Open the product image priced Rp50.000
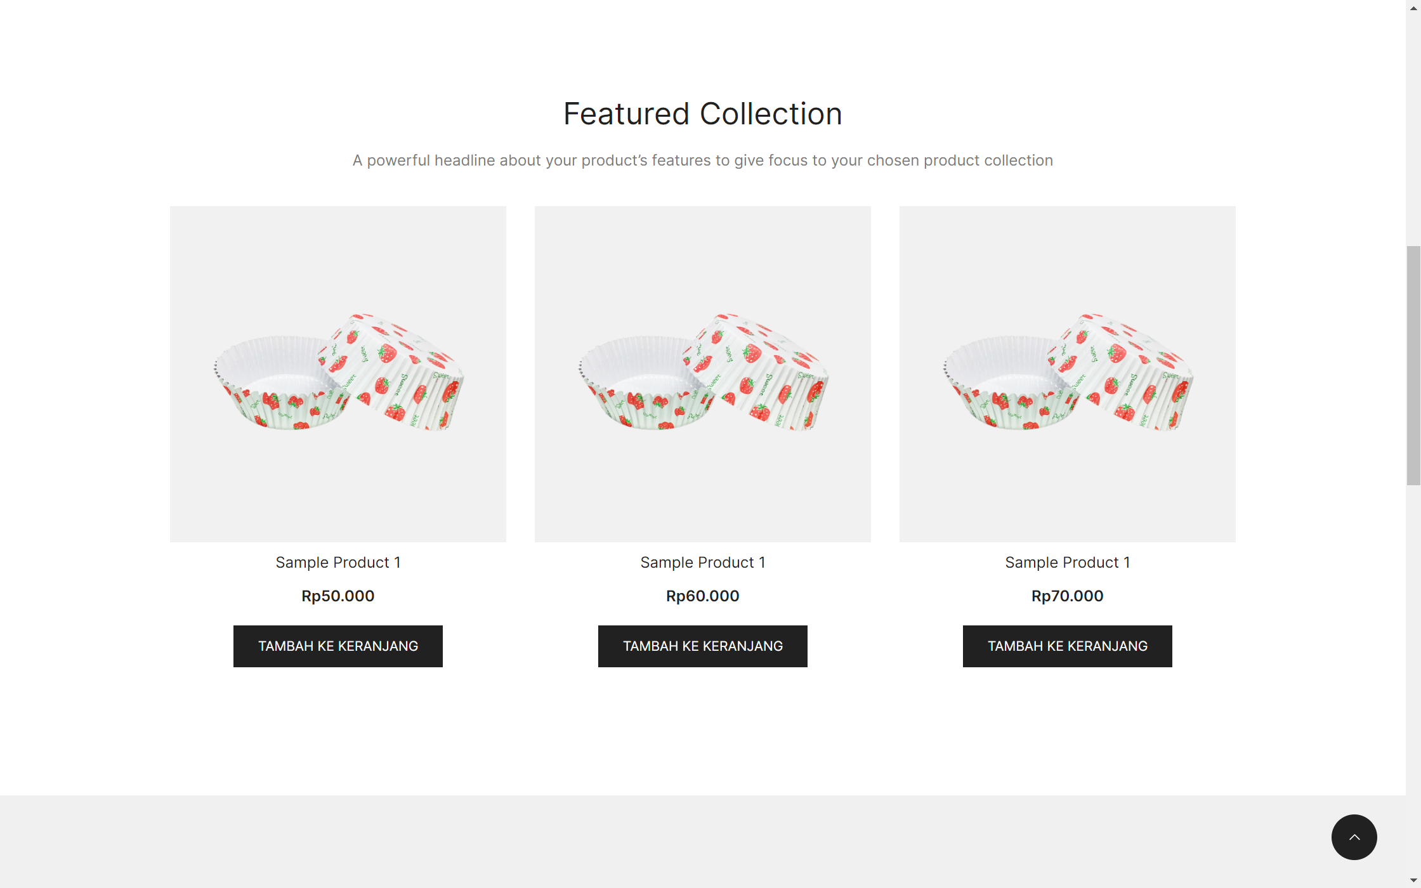The height and width of the screenshot is (888, 1421). pyautogui.click(x=338, y=374)
